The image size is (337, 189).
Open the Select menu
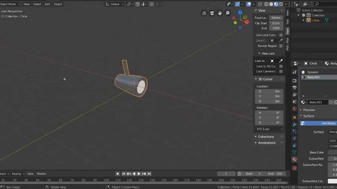(37, 4)
